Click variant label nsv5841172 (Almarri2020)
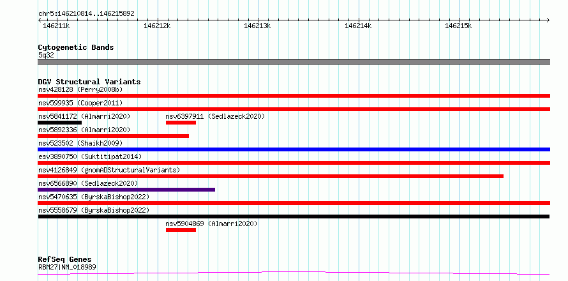 click(84, 116)
